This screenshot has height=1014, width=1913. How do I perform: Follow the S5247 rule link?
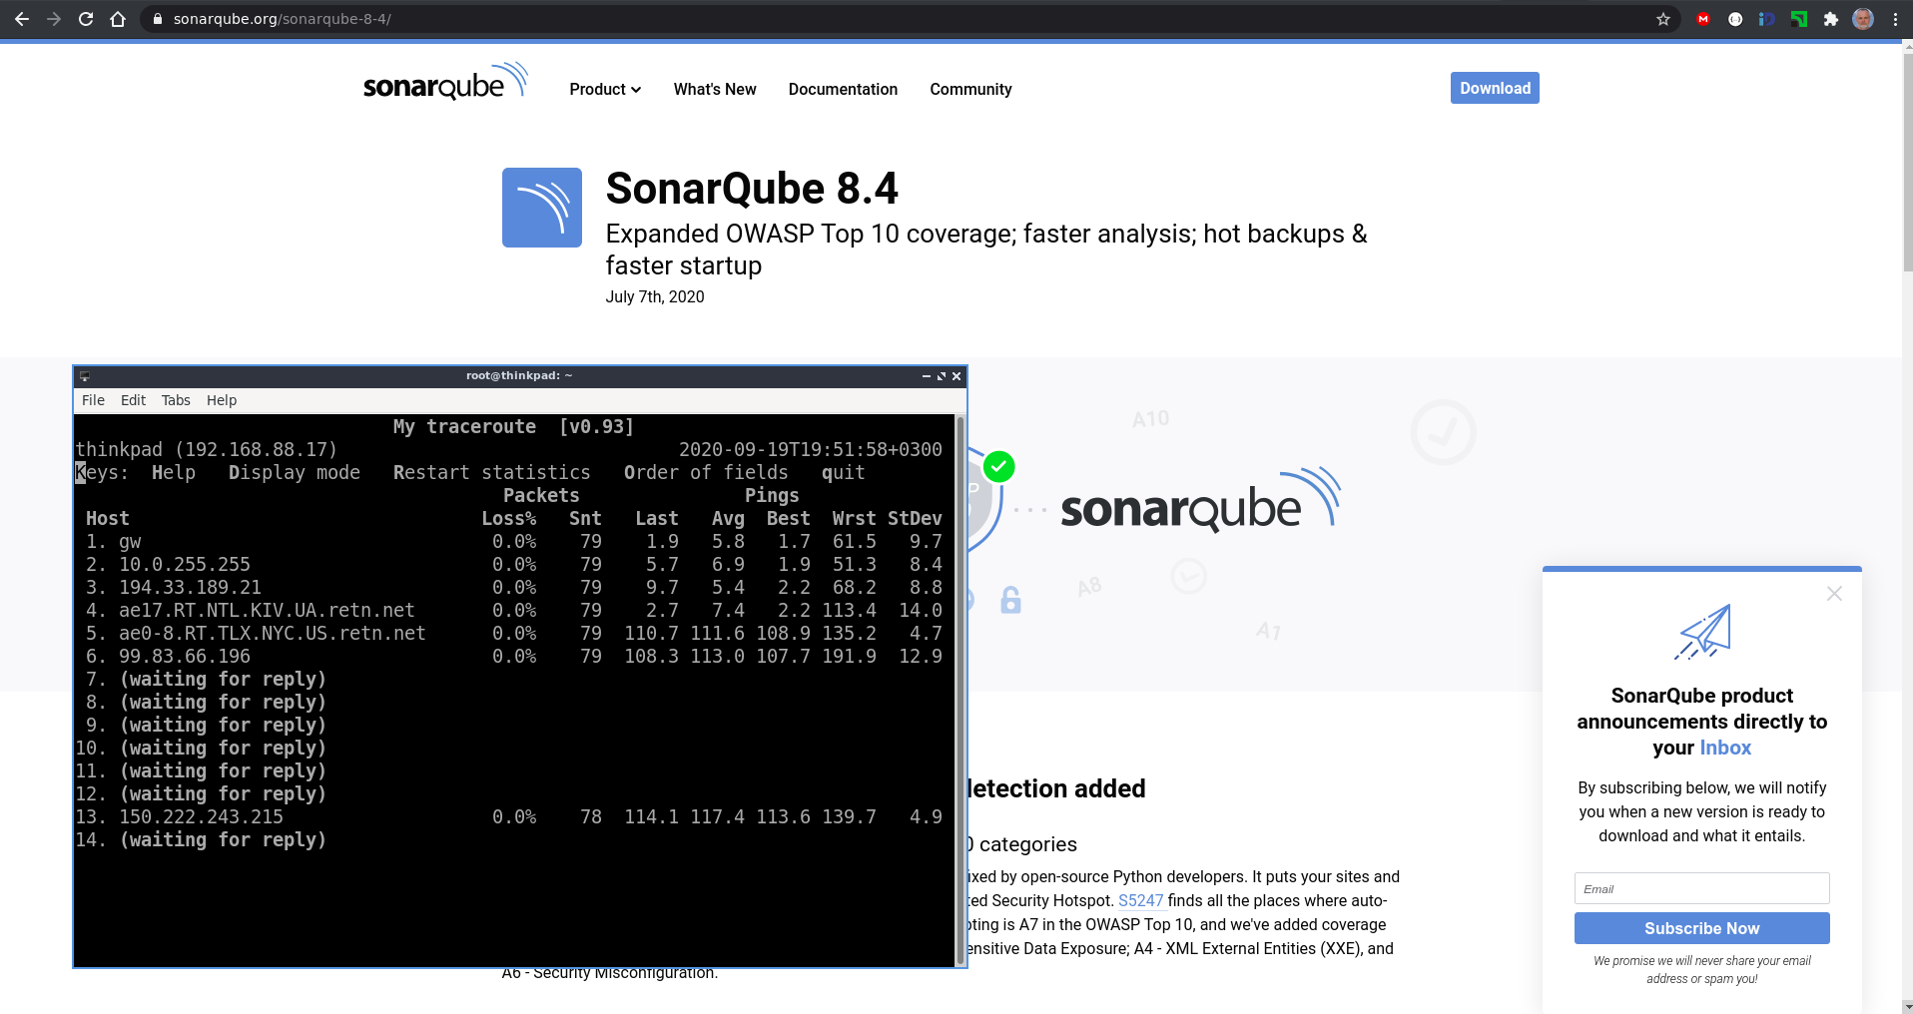pyautogui.click(x=1140, y=900)
